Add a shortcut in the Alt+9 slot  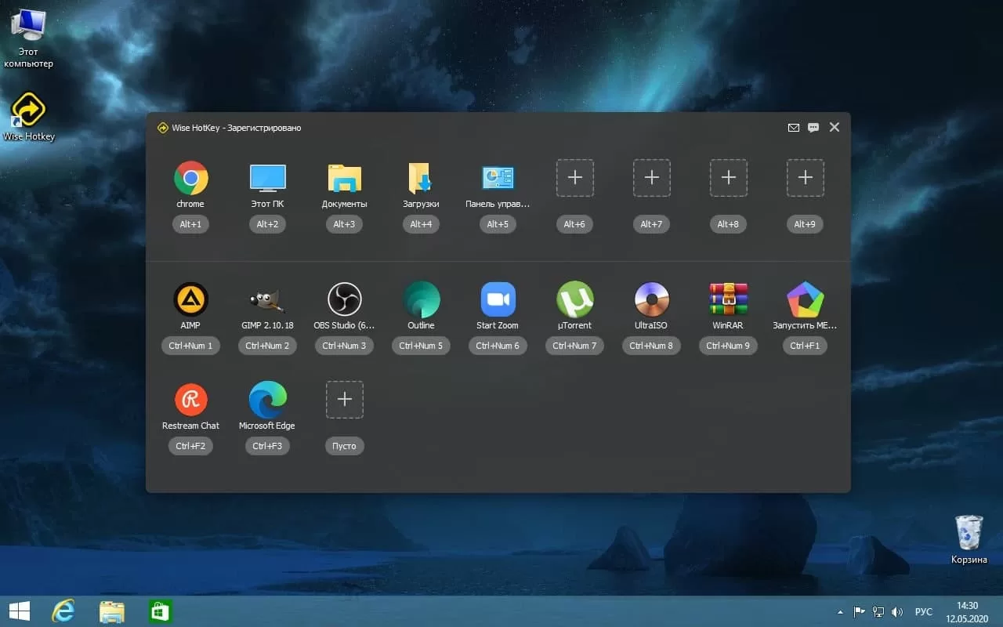pyautogui.click(x=805, y=178)
